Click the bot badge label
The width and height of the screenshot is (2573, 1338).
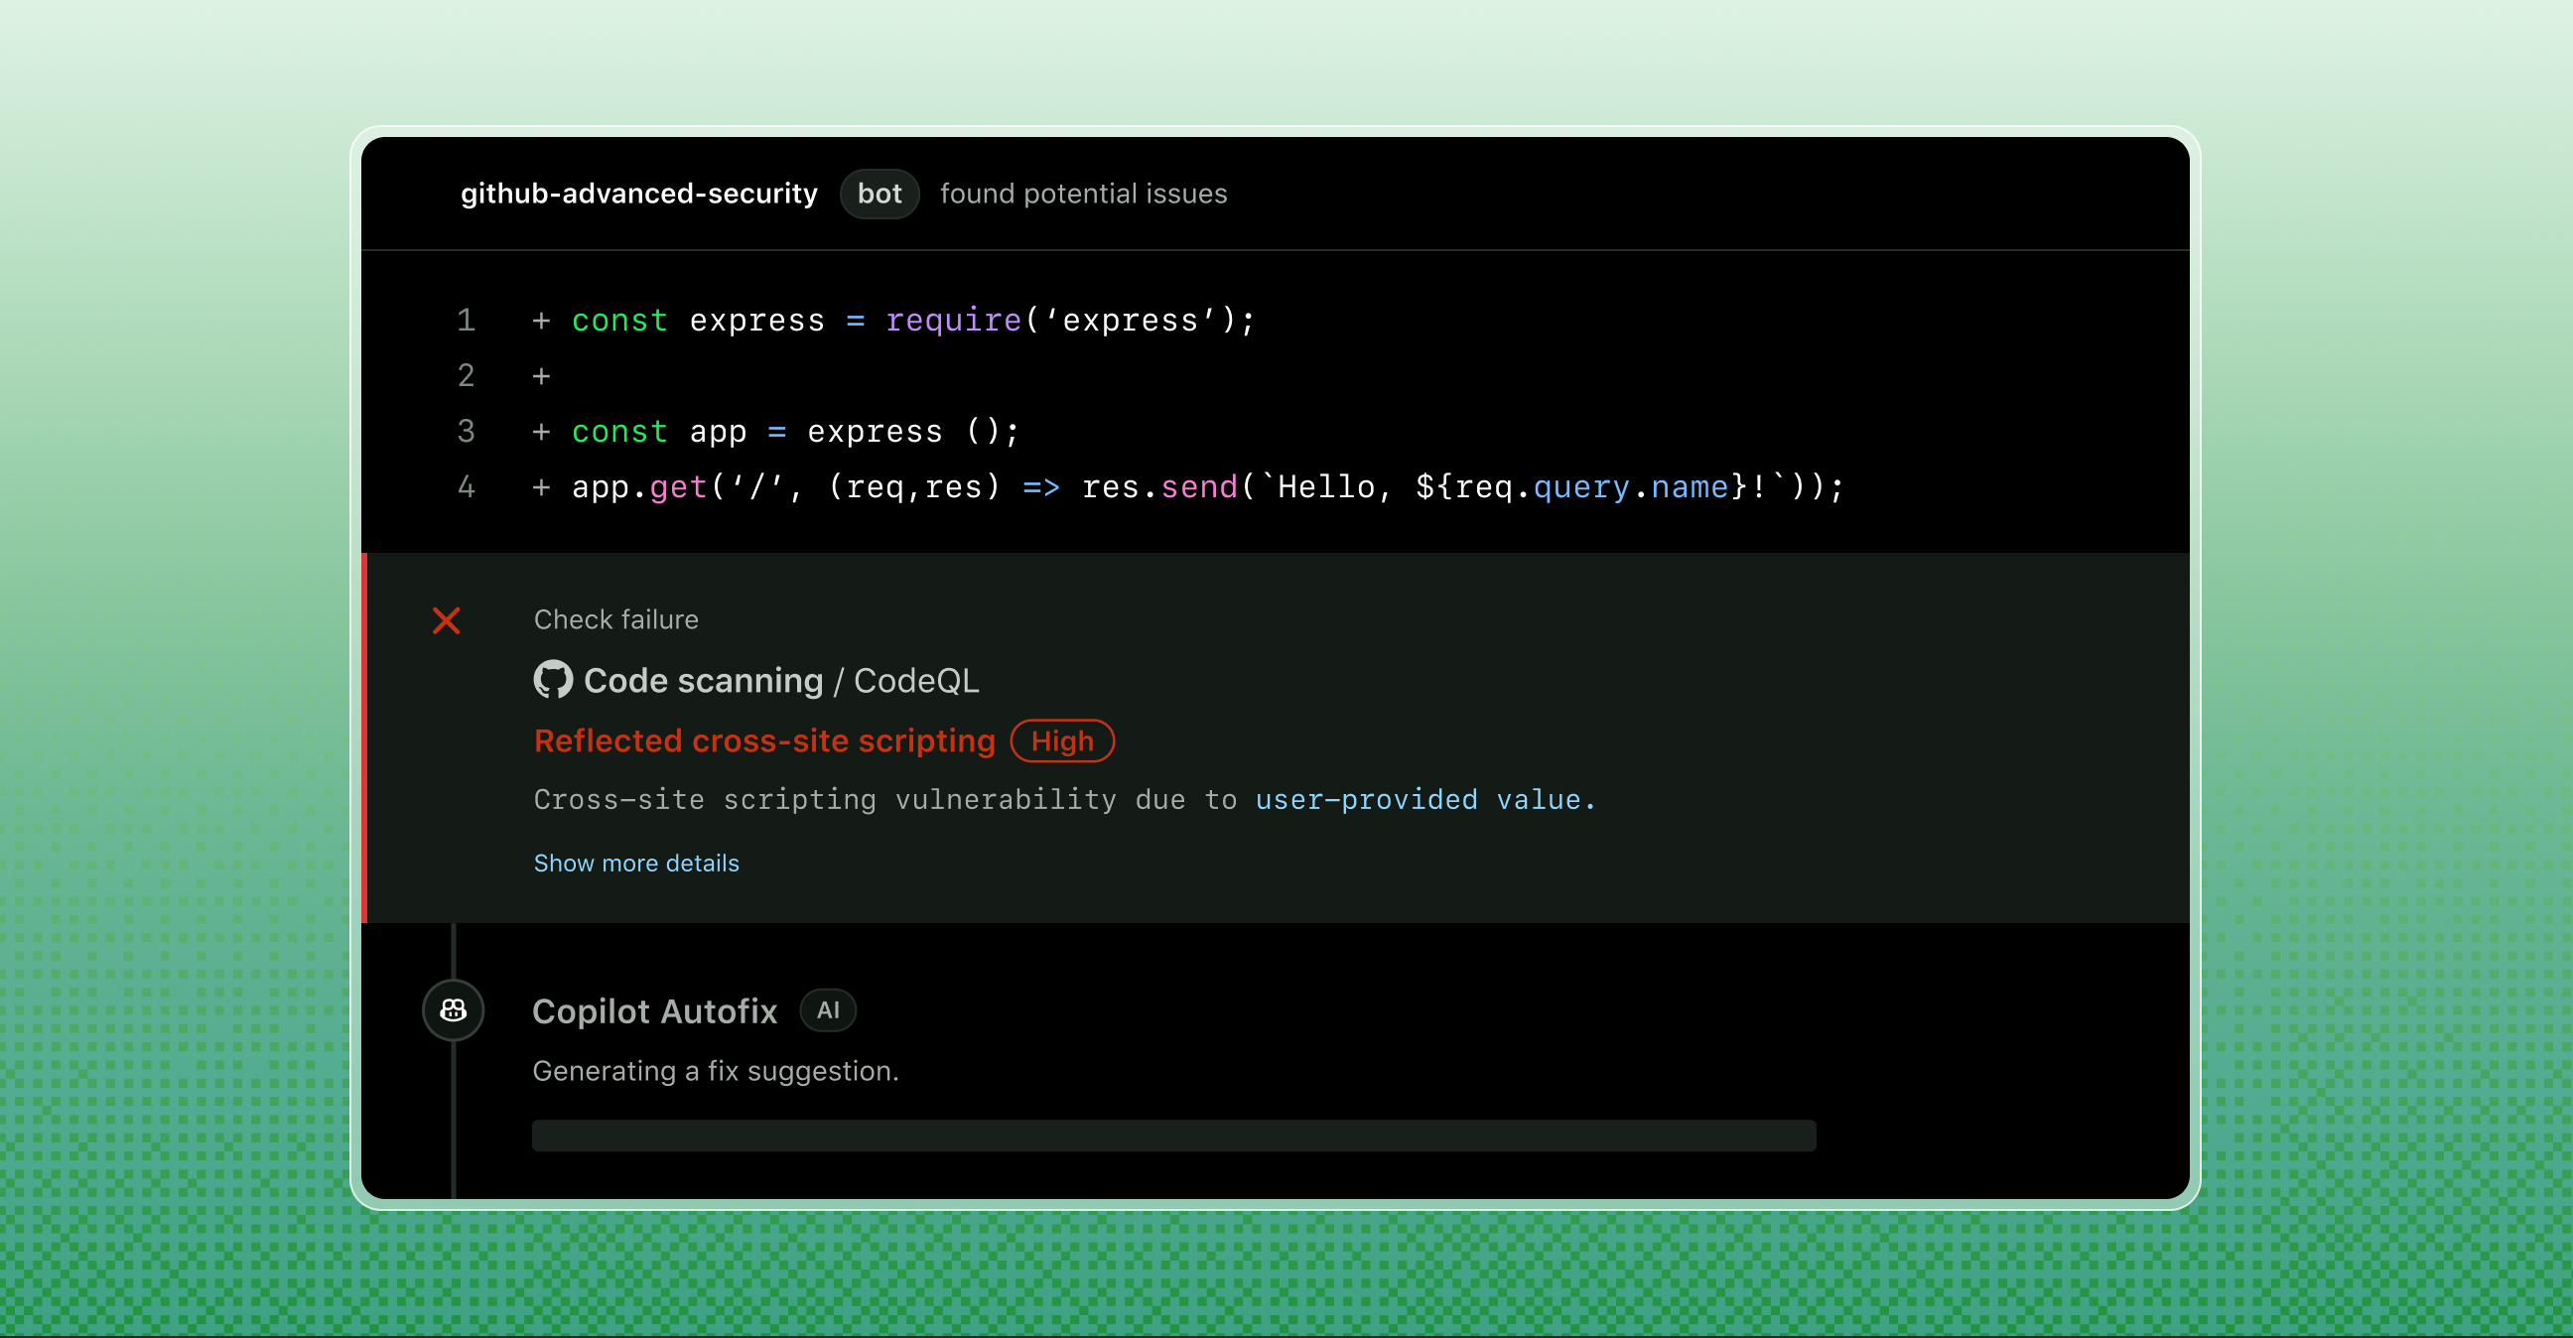coord(879,194)
